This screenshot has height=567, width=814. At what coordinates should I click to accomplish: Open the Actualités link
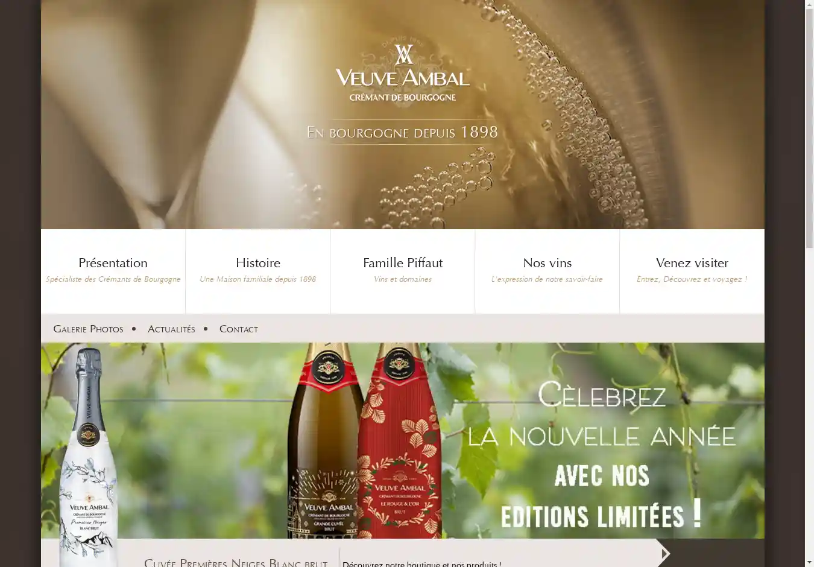click(x=171, y=329)
